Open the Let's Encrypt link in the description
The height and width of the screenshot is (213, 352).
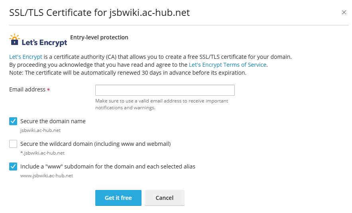[x=26, y=57]
